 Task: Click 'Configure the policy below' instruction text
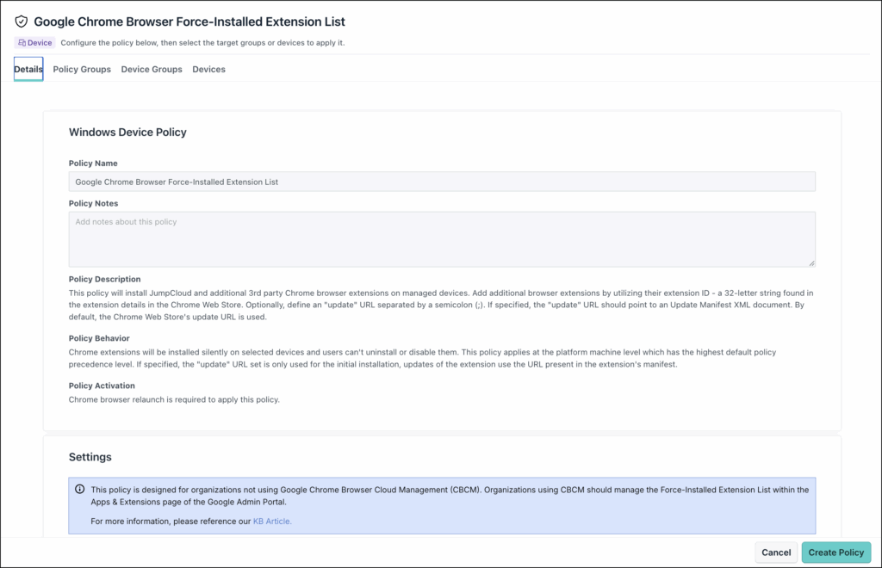pyautogui.click(x=202, y=43)
